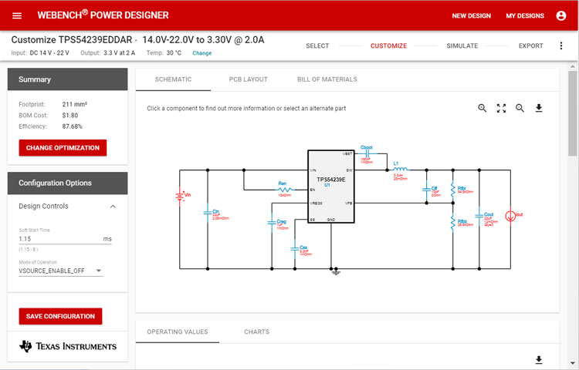Open the Mode of Operation dropdown
Image resolution: width=579 pixels, height=370 pixels.
pyautogui.click(x=61, y=271)
